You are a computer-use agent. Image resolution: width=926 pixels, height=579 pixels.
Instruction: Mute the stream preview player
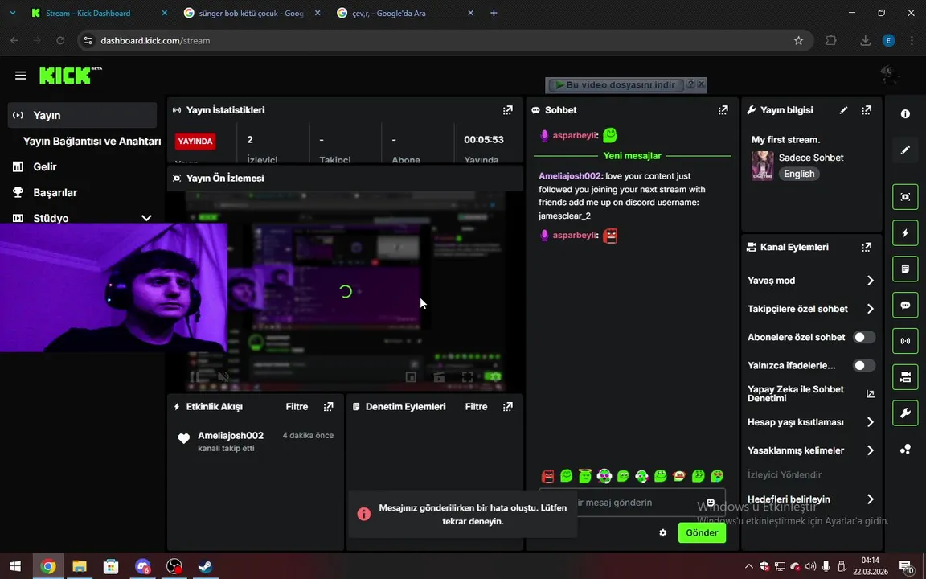pos(223,376)
